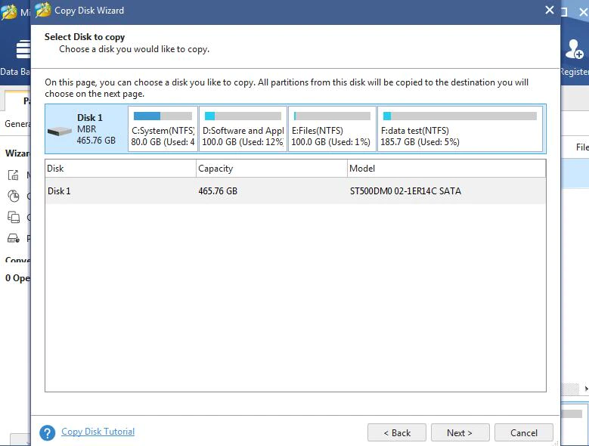
Task: Cancel the Copy Disk Wizard
Action: coord(524,433)
